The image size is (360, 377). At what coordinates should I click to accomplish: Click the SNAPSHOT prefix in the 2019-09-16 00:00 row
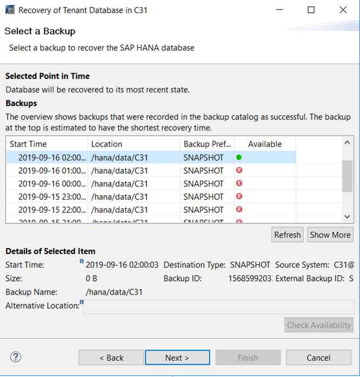203,184
